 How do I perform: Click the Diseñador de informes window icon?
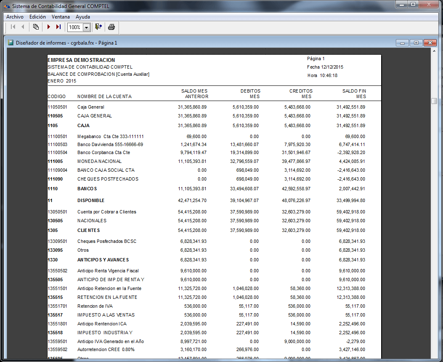click(11, 43)
